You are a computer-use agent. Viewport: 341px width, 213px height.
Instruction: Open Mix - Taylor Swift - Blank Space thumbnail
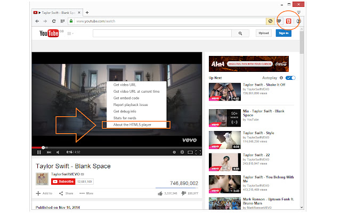tap(225, 118)
